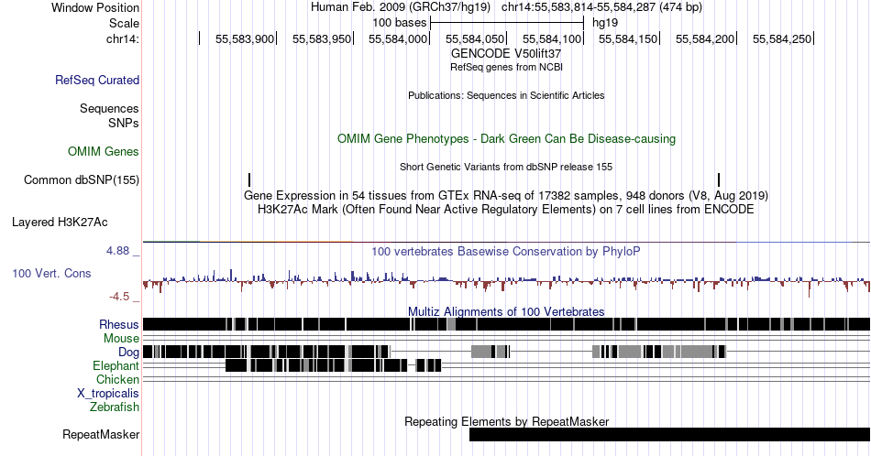Click the Rhesus alignment block track
871x456 pixels.
(507, 324)
